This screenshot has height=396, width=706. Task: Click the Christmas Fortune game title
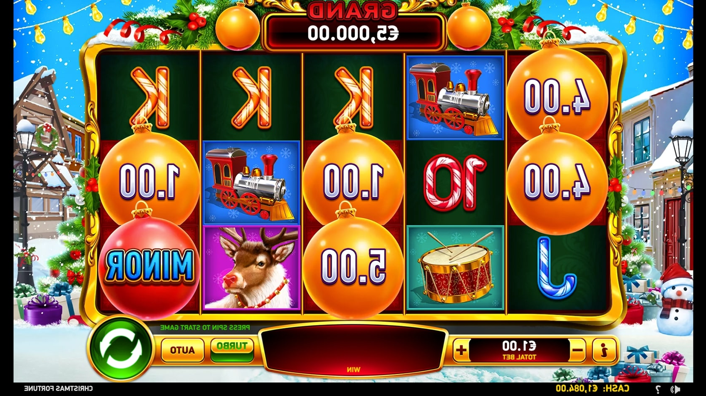[x=58, y=389]
